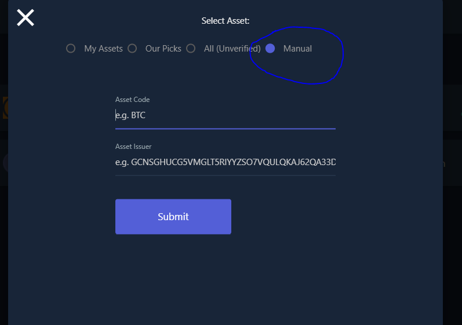The width and height of the screenshot is (462, 325).
Task: Click the Asset Code field label
Action: click(133, 100)
